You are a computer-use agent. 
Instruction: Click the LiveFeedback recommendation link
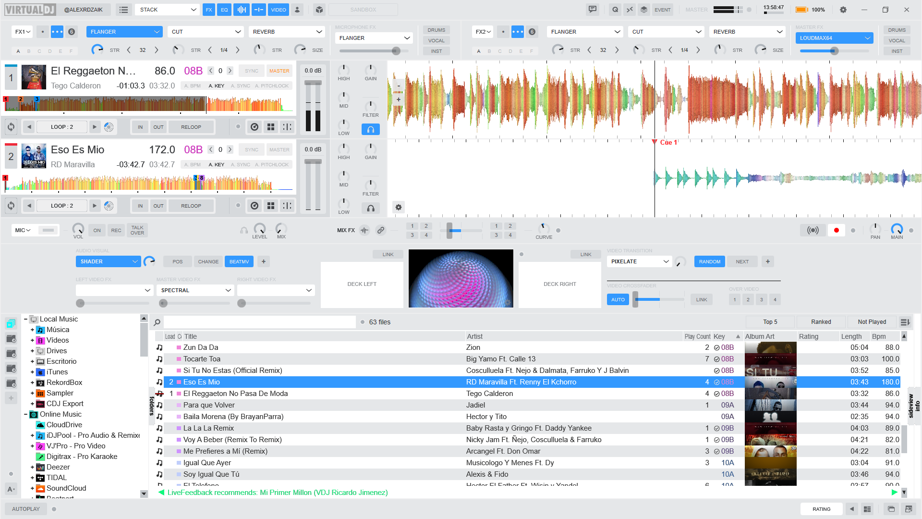coord(277,492)
